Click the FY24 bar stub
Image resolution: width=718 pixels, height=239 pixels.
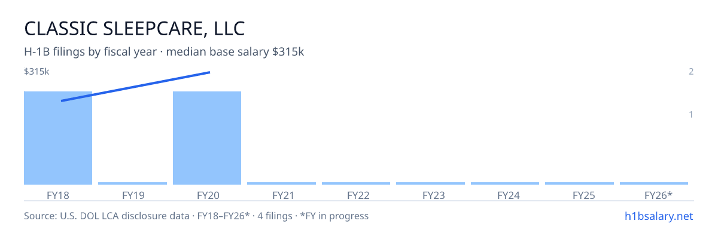[x=505, y=183]
